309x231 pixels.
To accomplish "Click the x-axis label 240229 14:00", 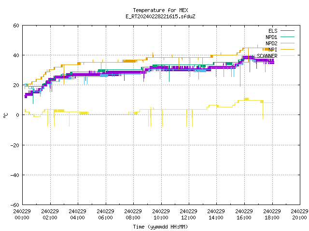I will [216, 215].
